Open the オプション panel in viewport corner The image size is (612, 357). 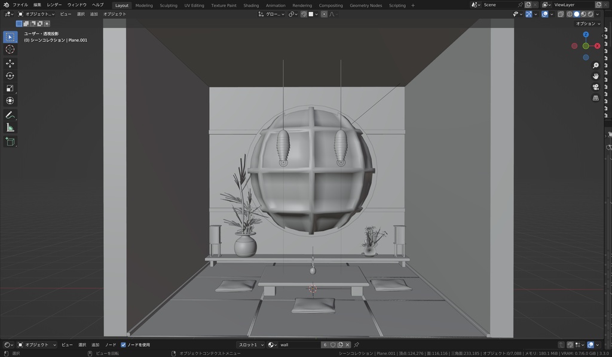click(589, 24)
